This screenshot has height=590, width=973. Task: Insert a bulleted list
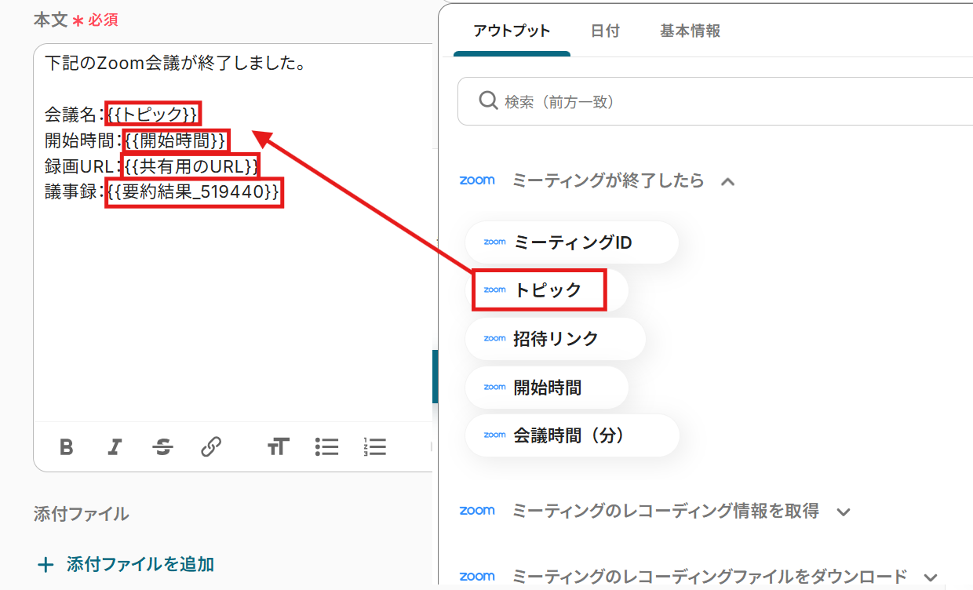(x=326, y=447)
